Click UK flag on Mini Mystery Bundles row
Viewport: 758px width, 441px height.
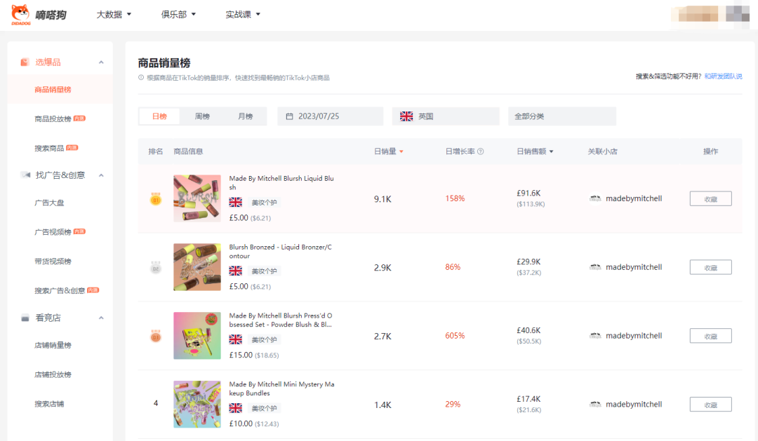coord(235,408)
